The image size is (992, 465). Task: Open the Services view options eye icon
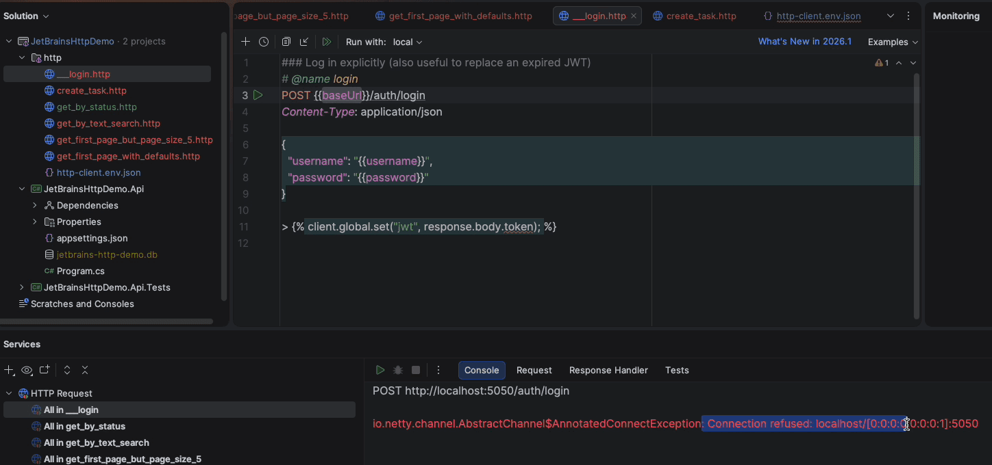click(x=27, y=370)
